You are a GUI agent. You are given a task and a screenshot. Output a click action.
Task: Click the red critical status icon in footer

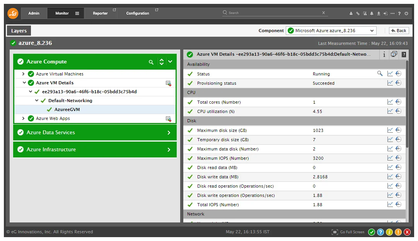pos(407,232)
